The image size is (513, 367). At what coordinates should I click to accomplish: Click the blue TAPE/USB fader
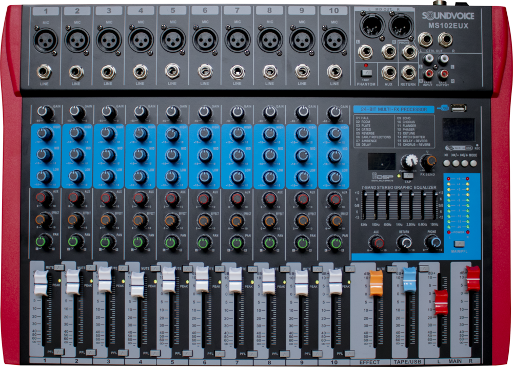pos(409,279)
